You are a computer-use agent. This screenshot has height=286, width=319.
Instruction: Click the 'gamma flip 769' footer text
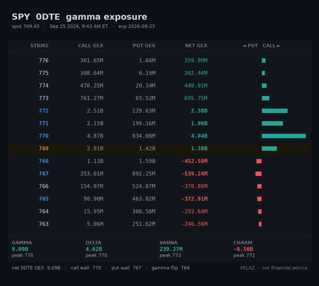(170, 268)
